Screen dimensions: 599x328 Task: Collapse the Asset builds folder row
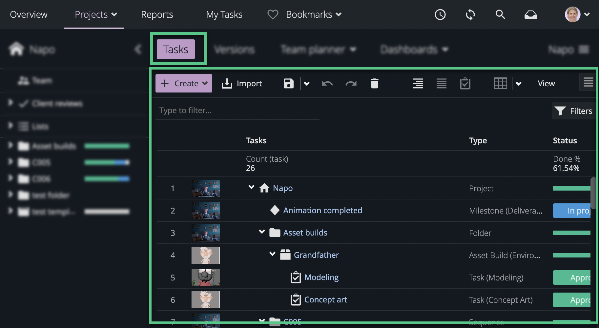pyautogui.click(x=262, y=232)
